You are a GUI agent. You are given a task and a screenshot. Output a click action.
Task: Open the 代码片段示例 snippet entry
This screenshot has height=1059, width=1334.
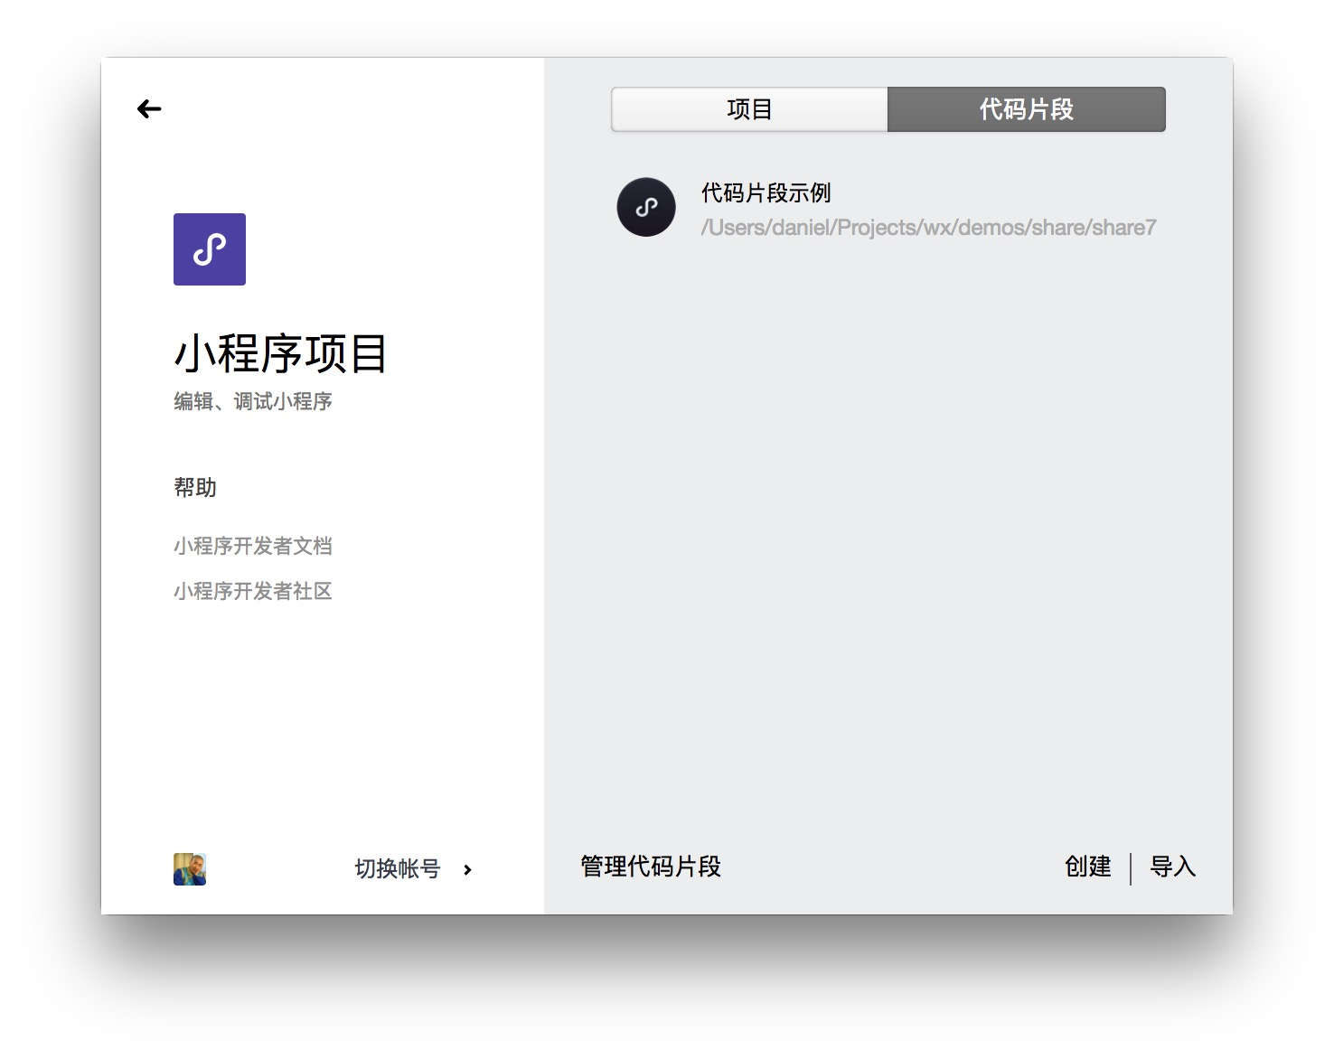(766, 192)
